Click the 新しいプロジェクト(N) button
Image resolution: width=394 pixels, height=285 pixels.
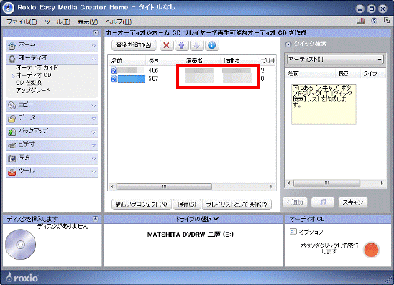142,204
